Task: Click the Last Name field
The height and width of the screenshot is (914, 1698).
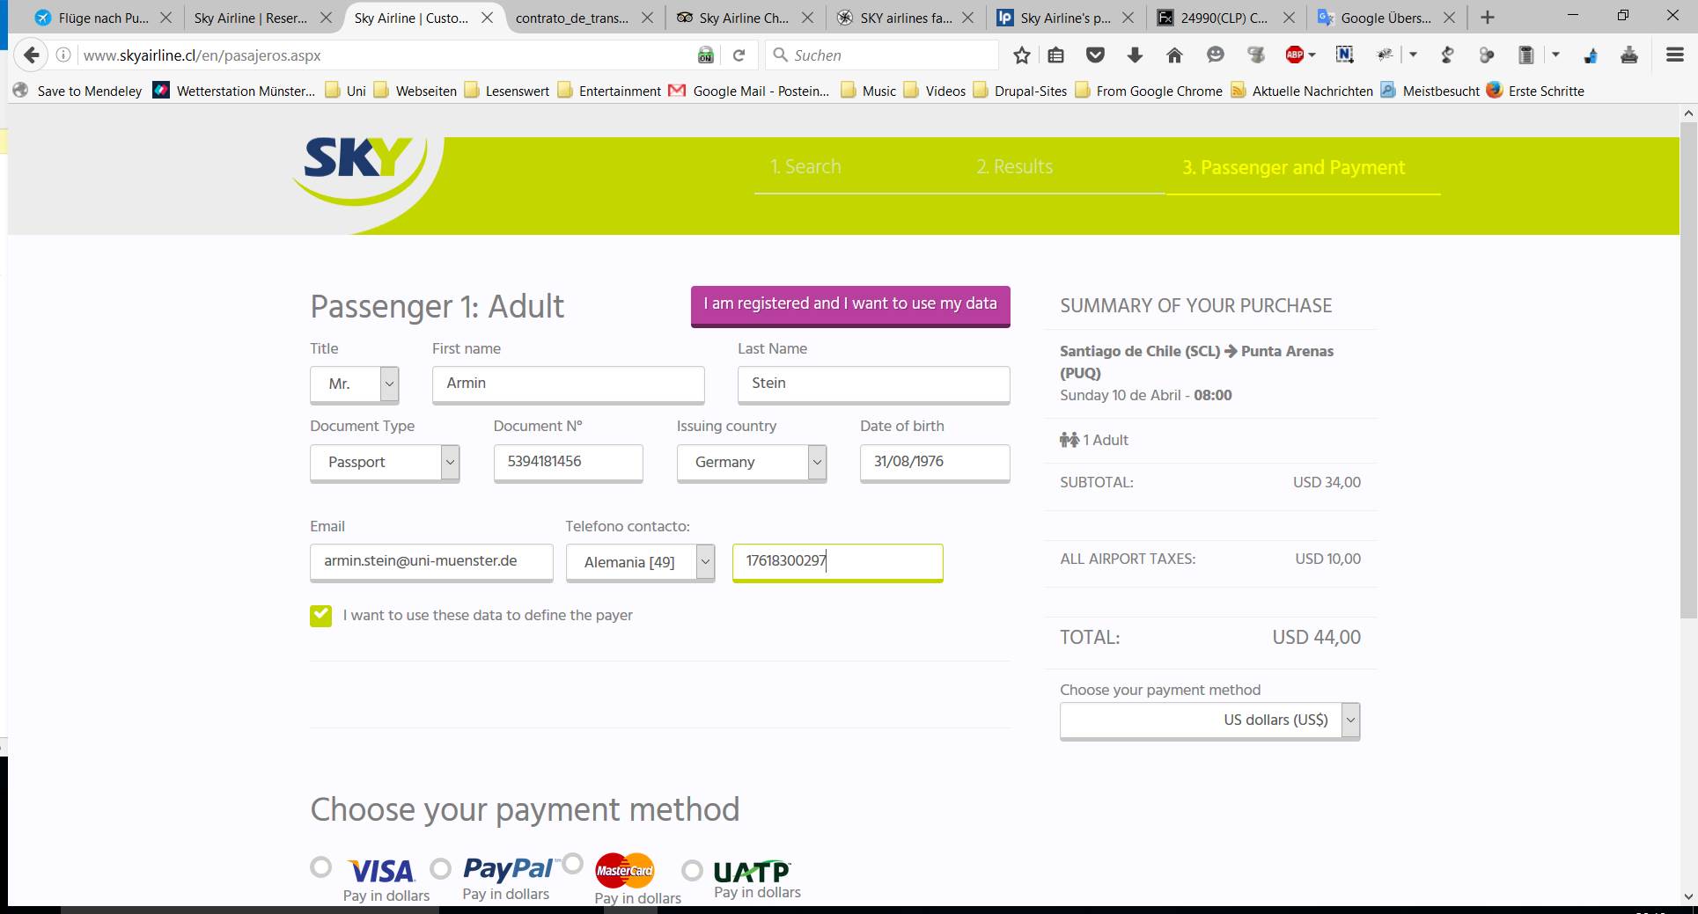Action: (x=873, y=384)
